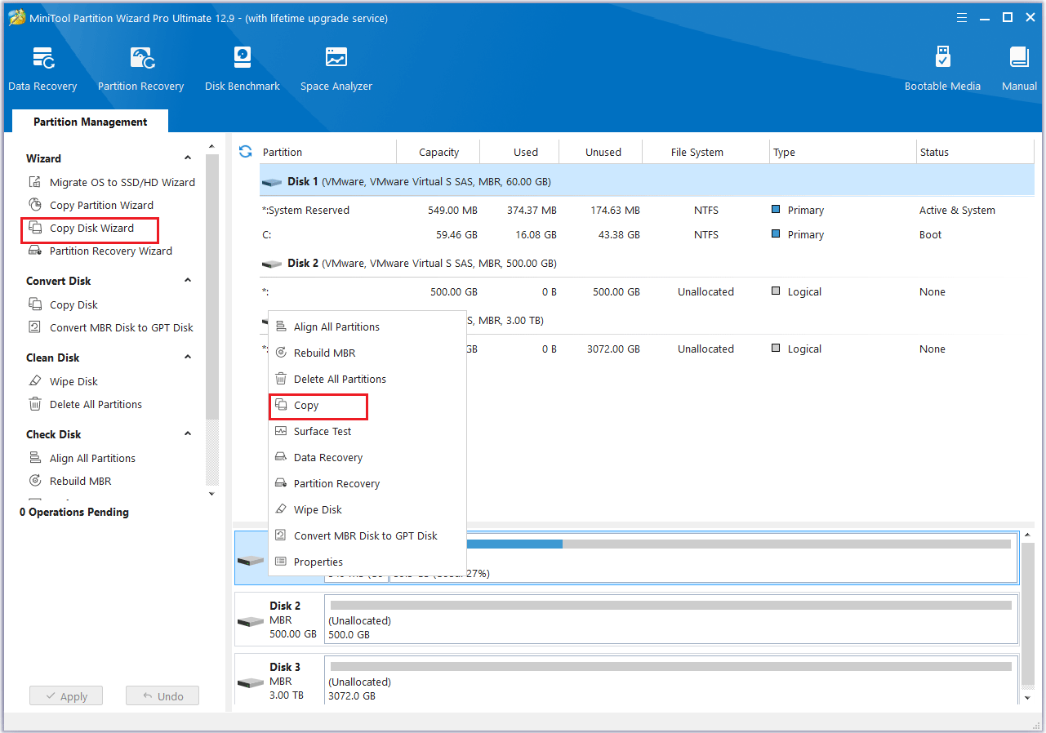Collapse the Wizard section
Image resolution: width=1046 pixels, height=733 pixels.
pyautogui.click(x=188, y=158)
